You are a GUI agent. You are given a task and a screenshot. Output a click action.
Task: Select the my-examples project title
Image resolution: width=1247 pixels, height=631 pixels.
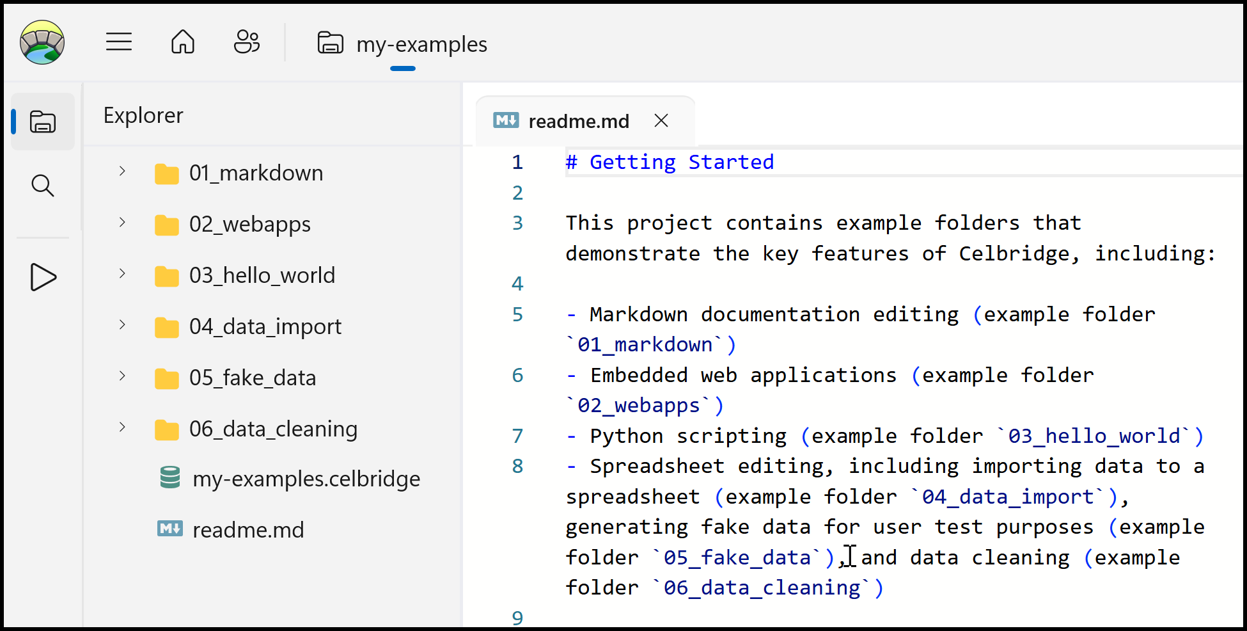click(422, 44)
